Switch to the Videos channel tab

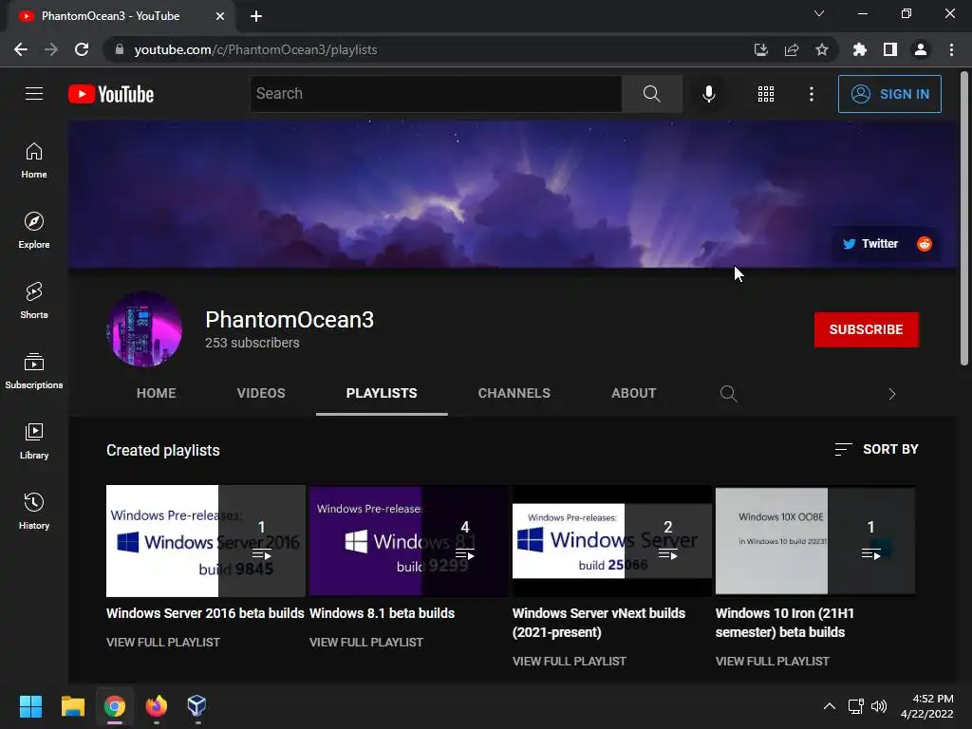pyautogui.click(x=261, y=393)
